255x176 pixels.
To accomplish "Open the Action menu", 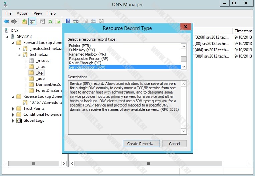I will coord(22,13).
